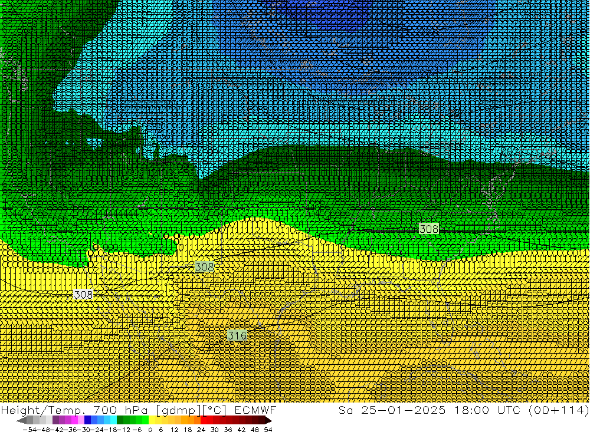Click the legend value -24

(x=97, y=430)
